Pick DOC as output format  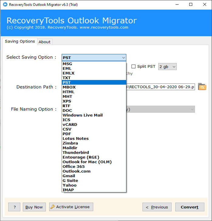[x=94, y=111]
